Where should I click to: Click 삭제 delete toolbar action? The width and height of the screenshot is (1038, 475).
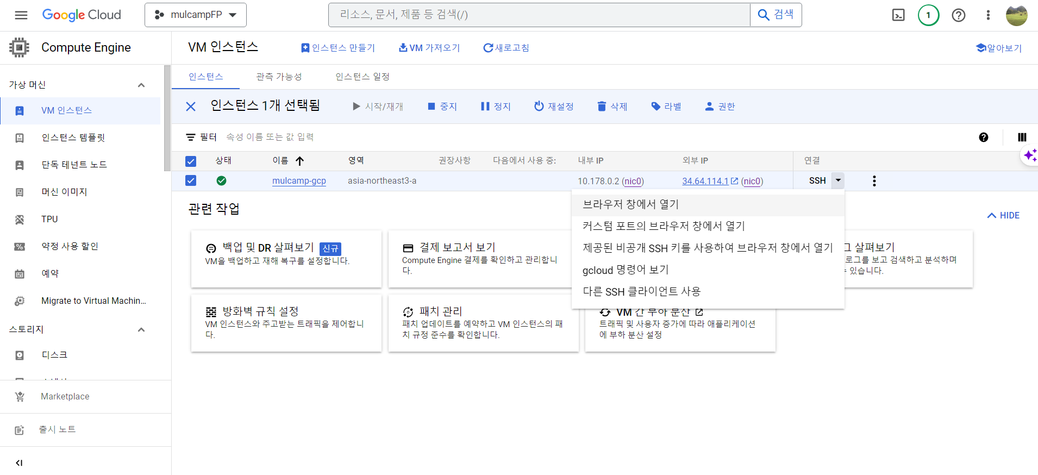coord(612,107)
